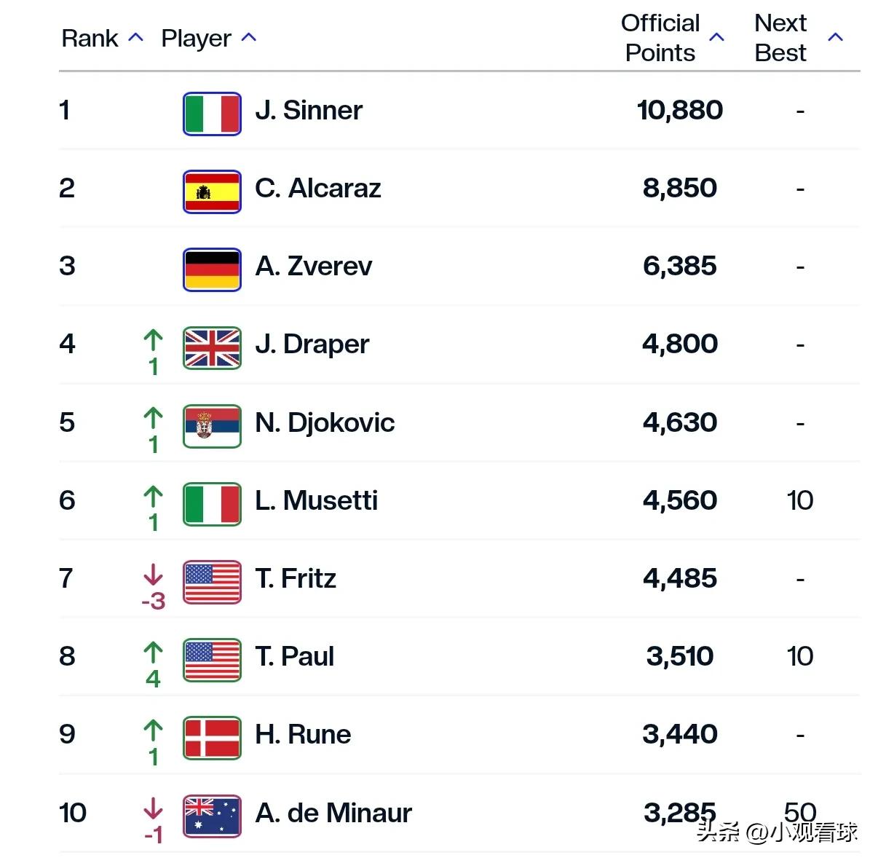The image size is (878, 863).
Task: Click the US flag beside T. Paul
Action: click(212, 660)
